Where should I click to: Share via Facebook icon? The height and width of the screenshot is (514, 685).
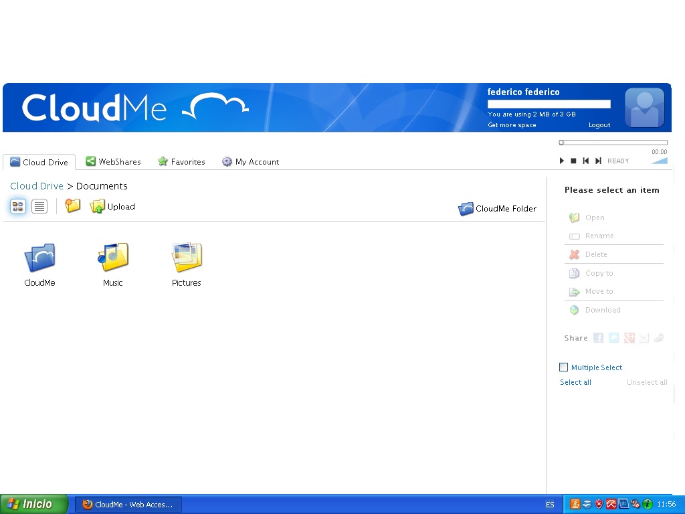point(599,338)
